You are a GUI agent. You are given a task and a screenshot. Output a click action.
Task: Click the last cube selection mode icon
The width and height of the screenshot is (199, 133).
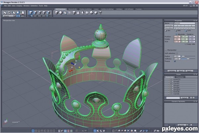[48, 13]
